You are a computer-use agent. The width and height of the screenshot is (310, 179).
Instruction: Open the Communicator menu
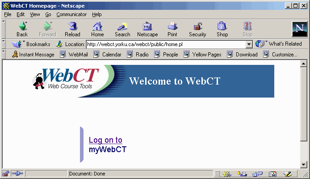71,14
